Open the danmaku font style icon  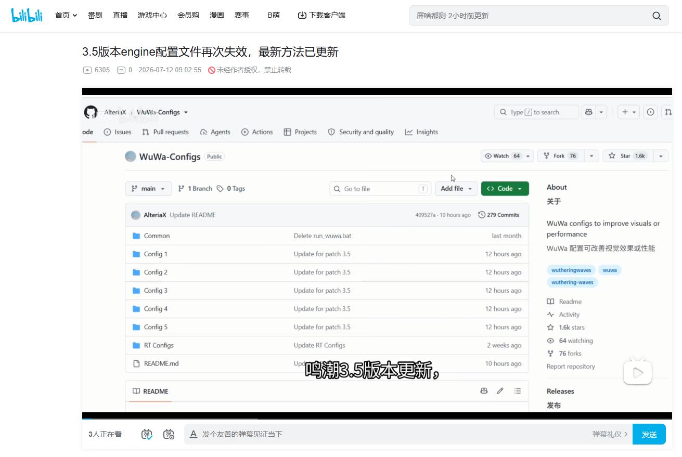(193, 434)
